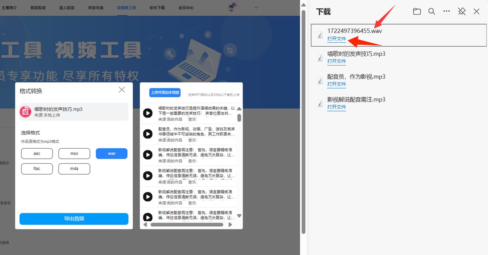
Task: Open the account dropdown arrow in navbar
Action: coord(256,7)
